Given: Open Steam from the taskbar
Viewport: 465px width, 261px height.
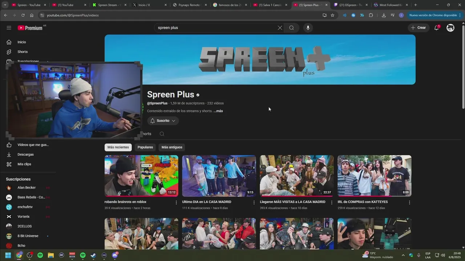Looking at the screenshot, I should click(93, 255).
